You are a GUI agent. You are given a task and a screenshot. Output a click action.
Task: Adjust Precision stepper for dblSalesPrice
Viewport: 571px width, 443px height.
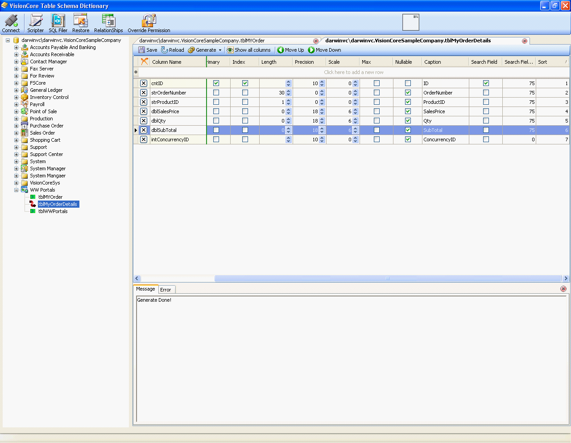tap(322, 111)
